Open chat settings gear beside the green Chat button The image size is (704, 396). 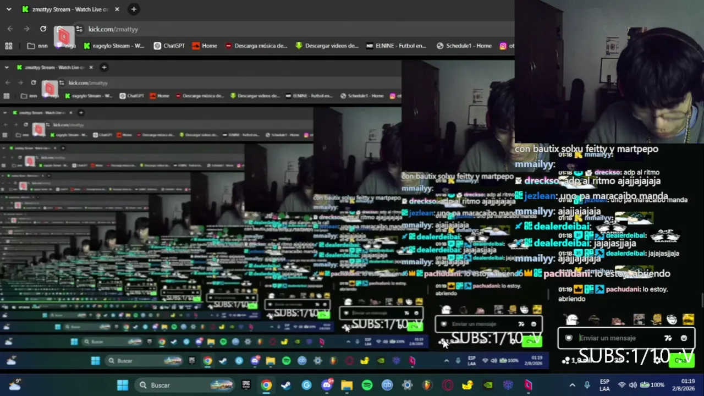tap(658, 360)
